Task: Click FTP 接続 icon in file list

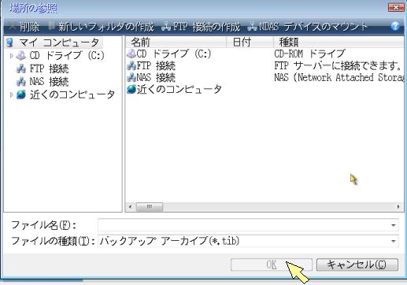Action: coord(131,65)
